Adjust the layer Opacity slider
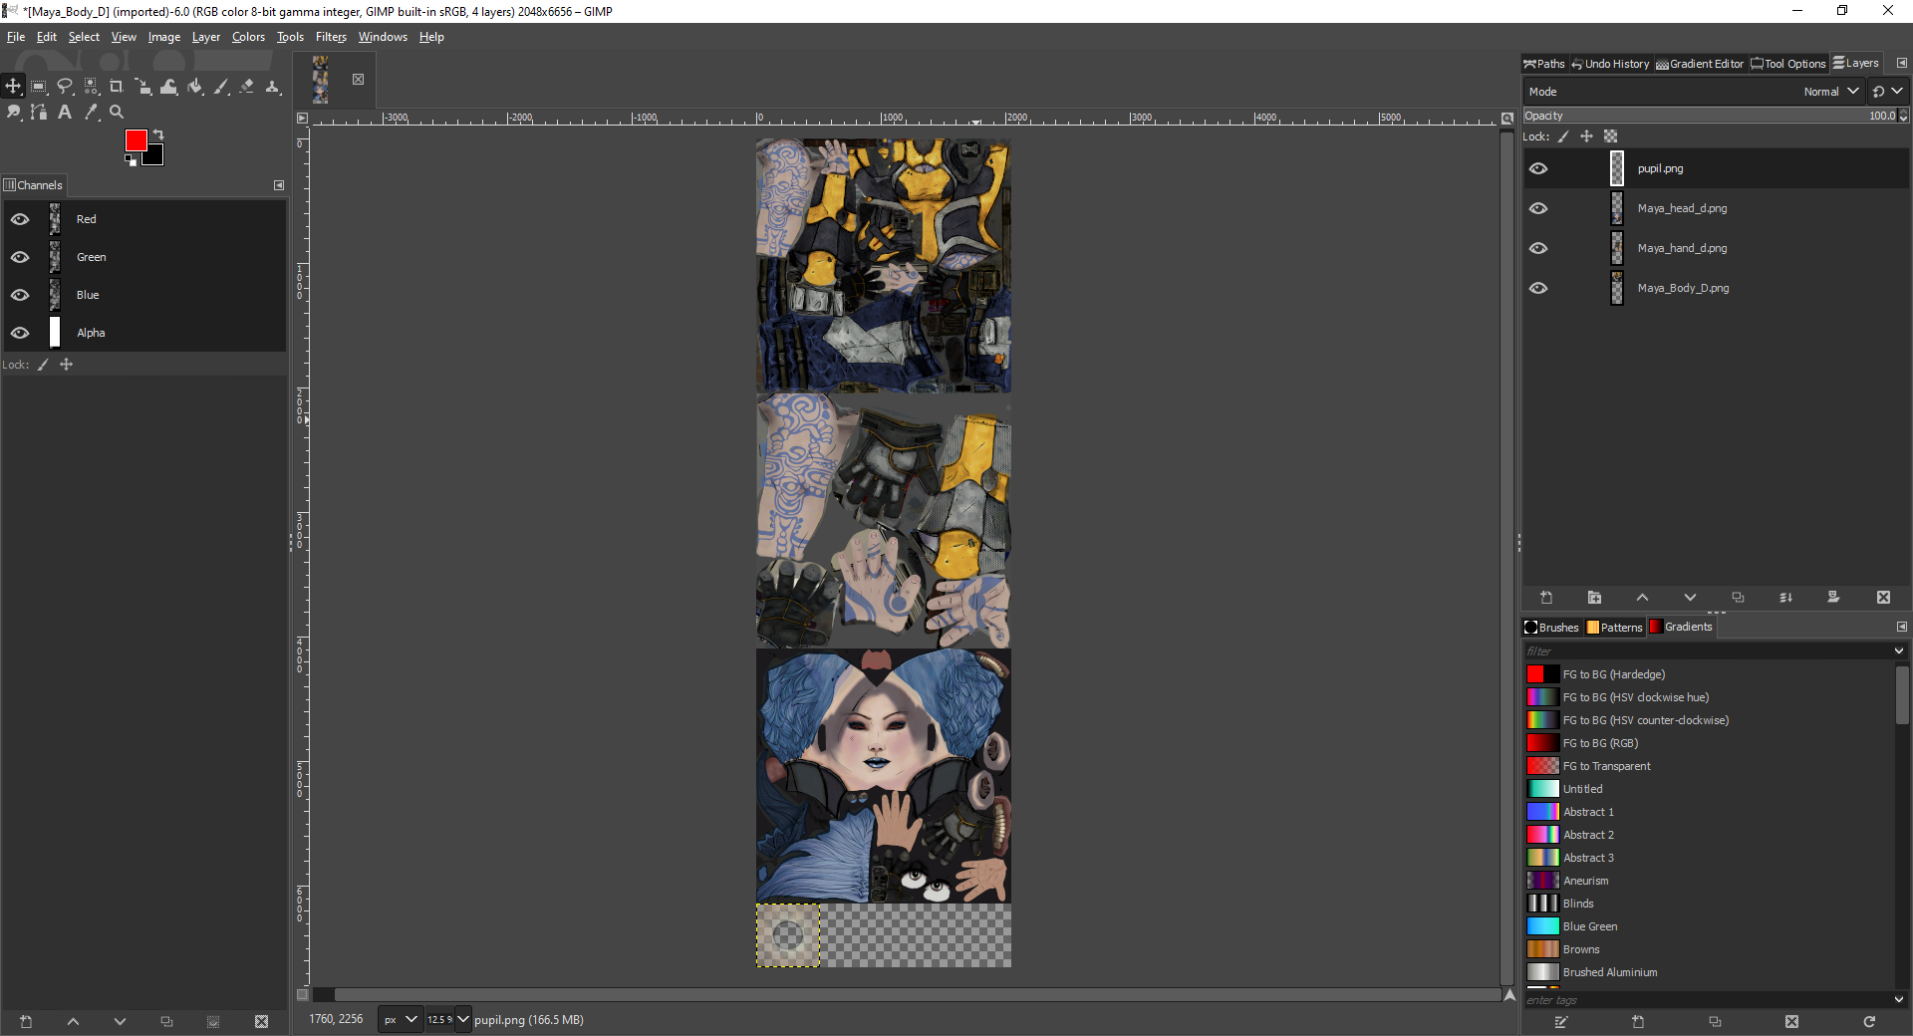The image size is (1913, 1036). click(x=1710, y=116)
